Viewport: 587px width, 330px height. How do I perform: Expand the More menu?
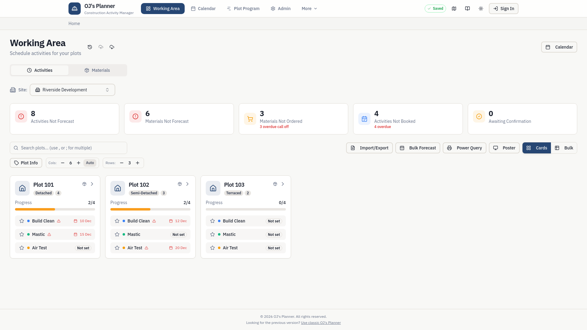(309, 9)
